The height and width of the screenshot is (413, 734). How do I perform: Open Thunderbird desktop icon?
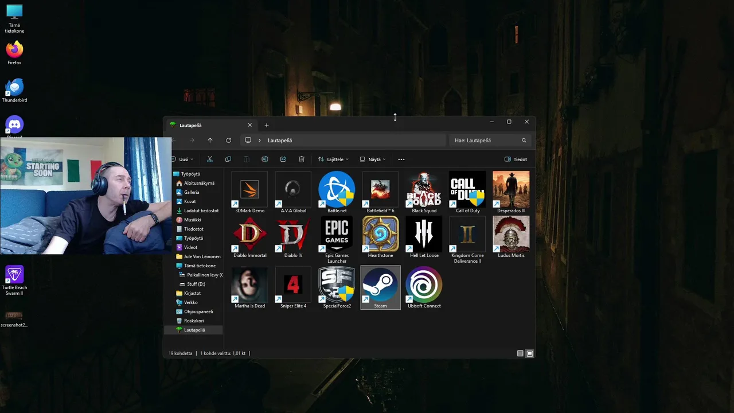tap(14, 90)
